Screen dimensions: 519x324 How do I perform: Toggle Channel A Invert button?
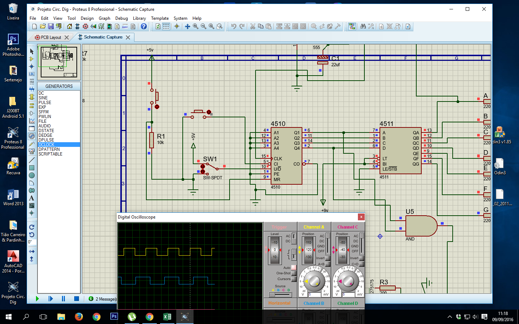point(328,258)
